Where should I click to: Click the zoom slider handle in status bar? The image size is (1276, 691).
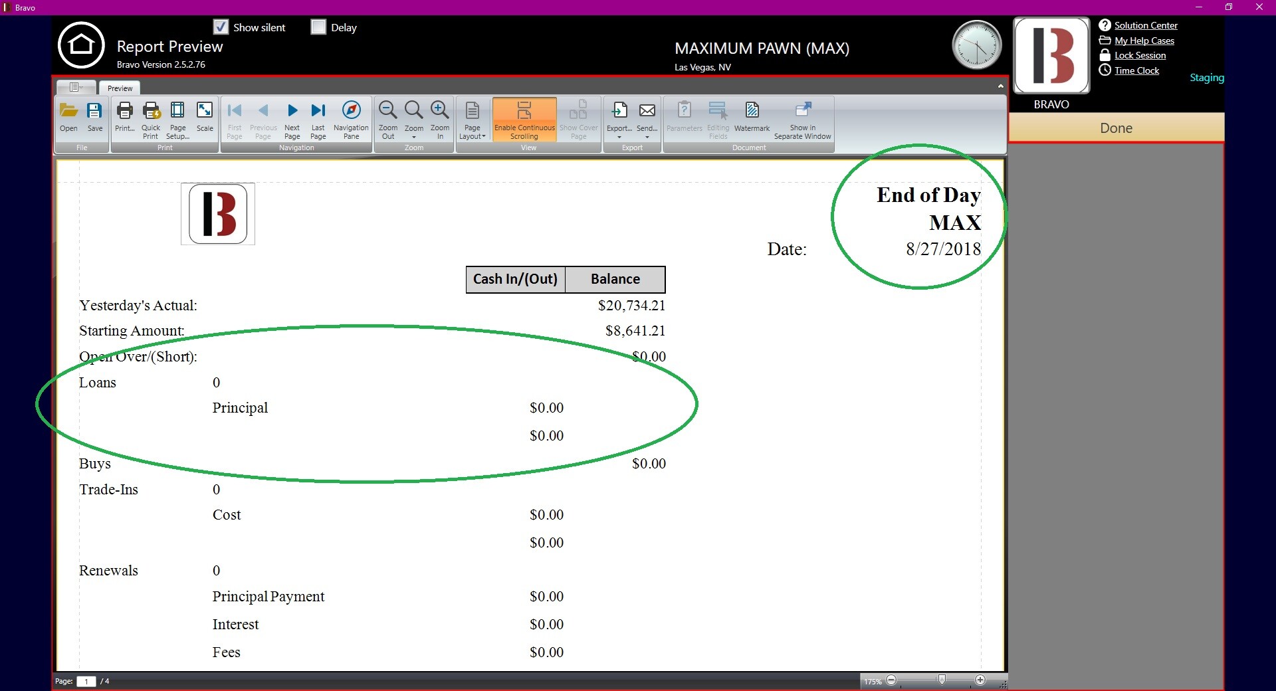[x=942, y=679]
